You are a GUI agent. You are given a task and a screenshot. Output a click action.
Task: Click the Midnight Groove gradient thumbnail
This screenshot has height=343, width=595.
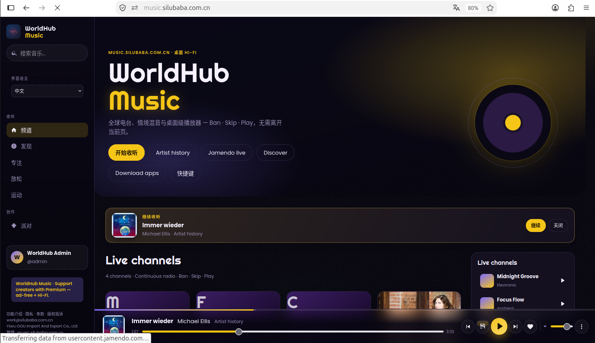click(x=487, y=280)
